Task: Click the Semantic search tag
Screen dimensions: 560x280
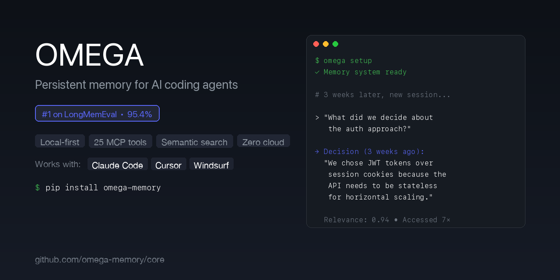Action: (x=194, y=142)
